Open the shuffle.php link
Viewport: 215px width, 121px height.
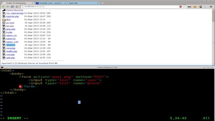[x=12, y=51]
